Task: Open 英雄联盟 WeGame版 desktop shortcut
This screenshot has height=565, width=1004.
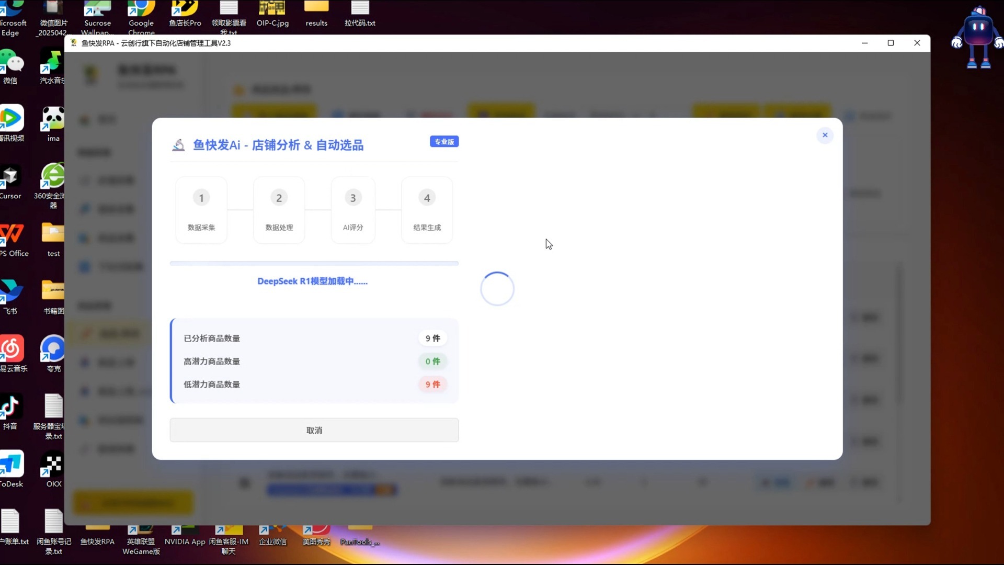Action: click(141, 540)
